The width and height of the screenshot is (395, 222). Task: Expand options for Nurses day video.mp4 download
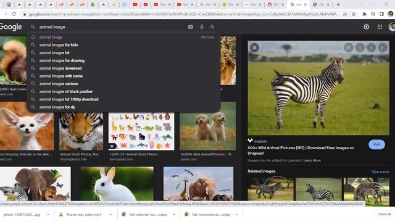(111, 215)
